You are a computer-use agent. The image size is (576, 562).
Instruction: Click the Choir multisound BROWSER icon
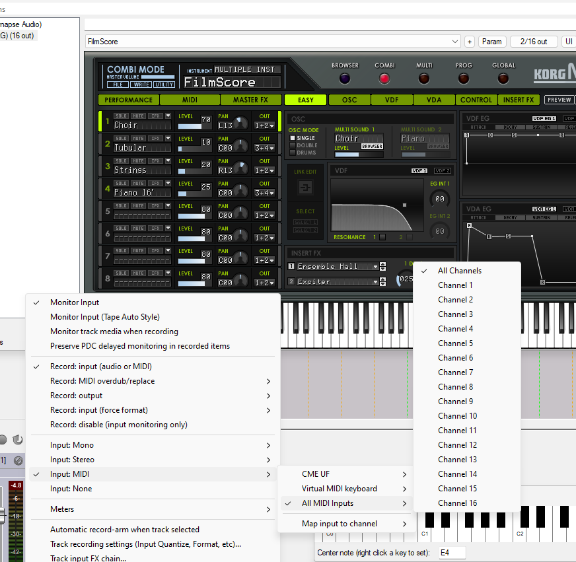(x=372, y=147)
